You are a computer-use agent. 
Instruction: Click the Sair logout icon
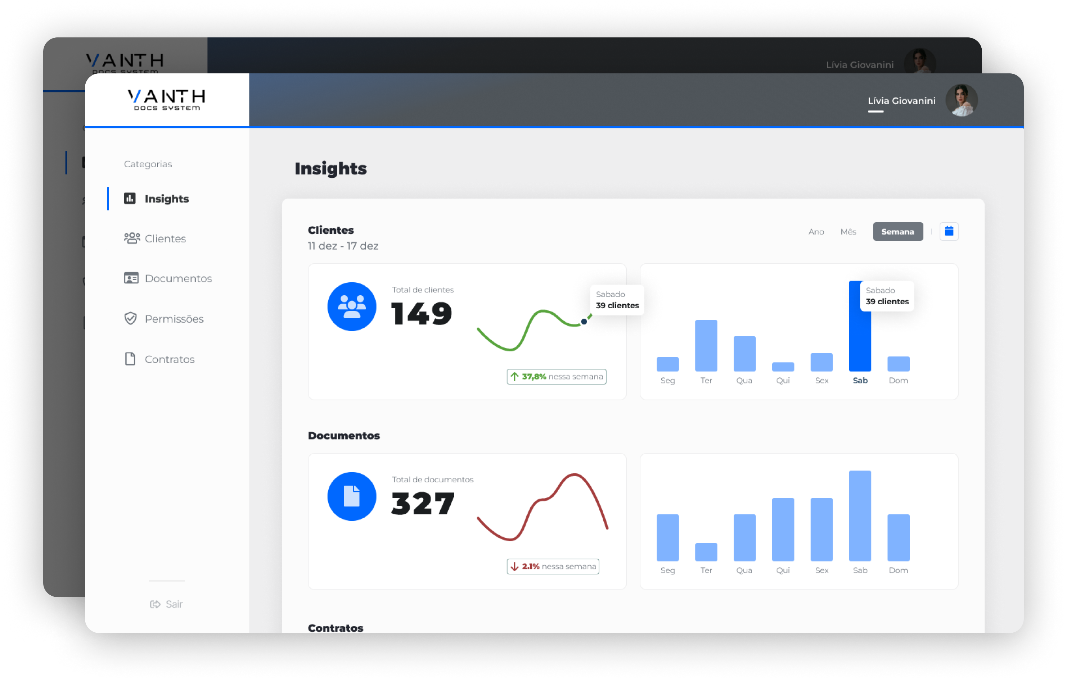[x=155, y=605]
